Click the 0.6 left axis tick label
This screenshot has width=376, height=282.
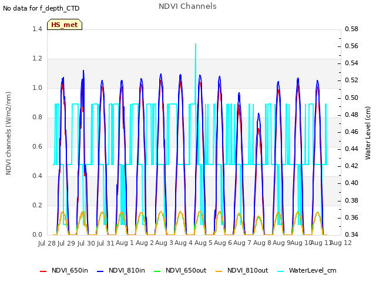[37, 146]
